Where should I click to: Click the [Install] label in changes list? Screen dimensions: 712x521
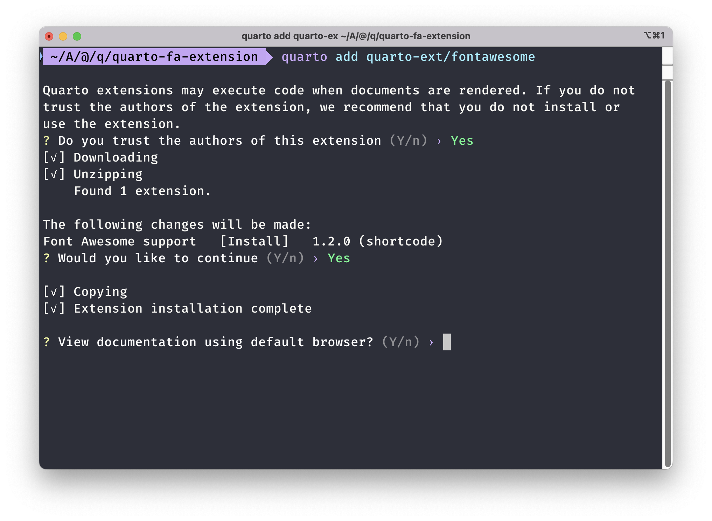(x=254, y=241)
